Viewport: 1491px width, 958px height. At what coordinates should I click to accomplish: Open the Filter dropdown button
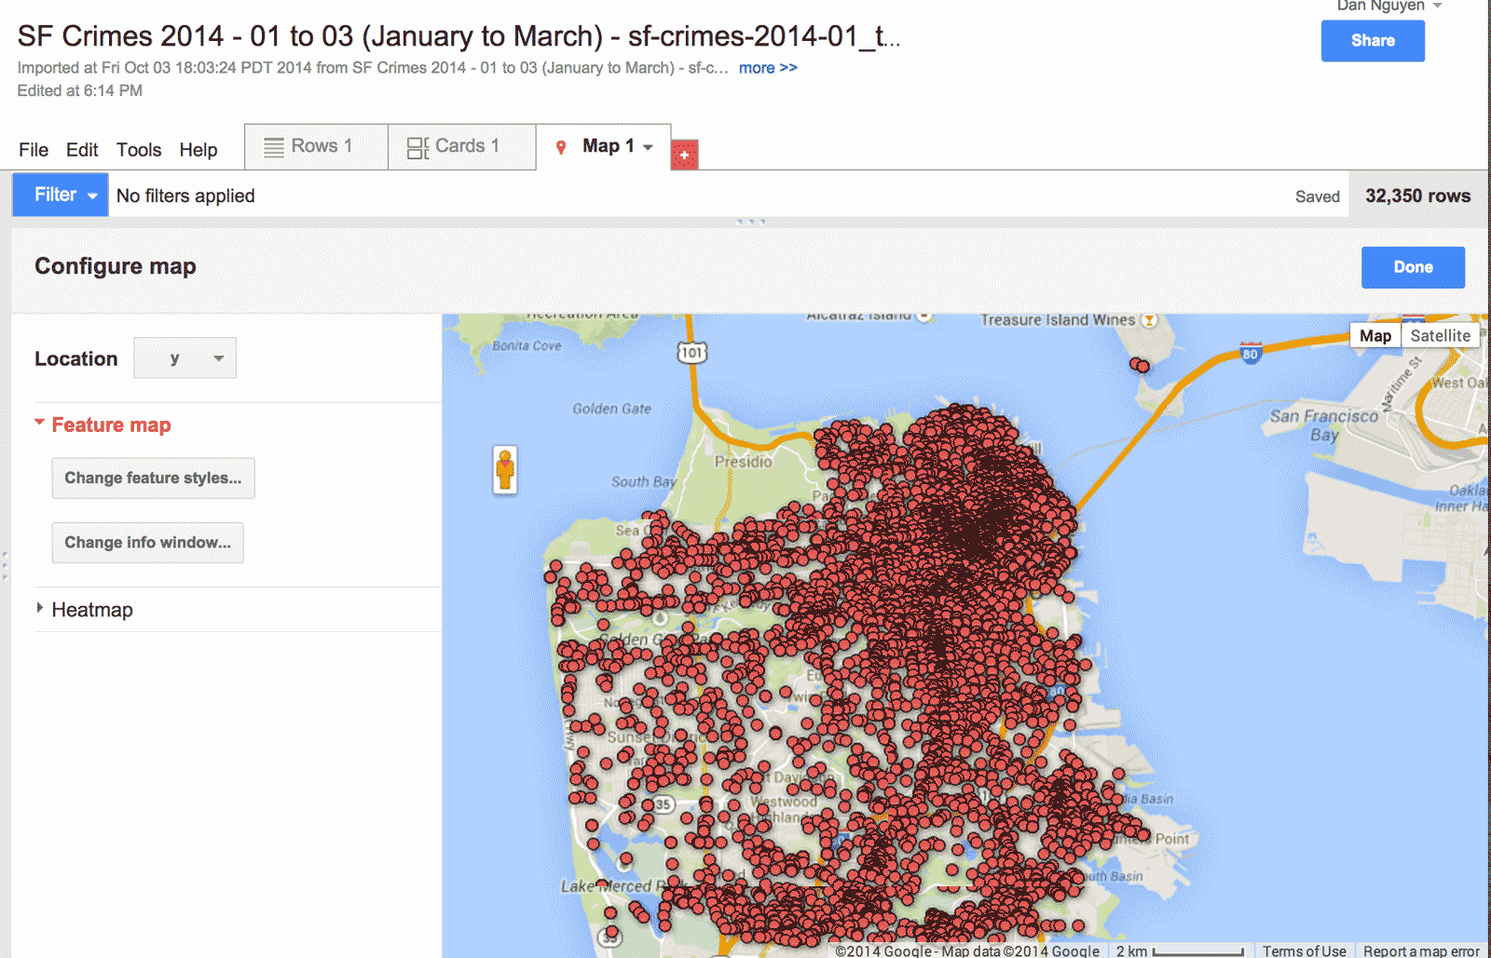[x=61, y=195]
